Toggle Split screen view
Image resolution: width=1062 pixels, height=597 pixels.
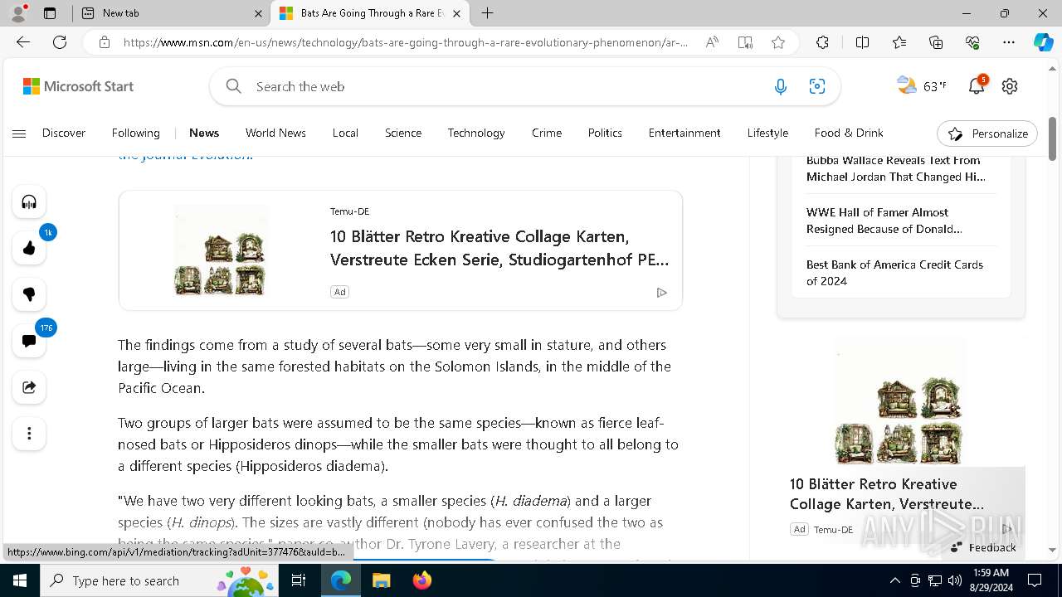[x=862, y=42]
